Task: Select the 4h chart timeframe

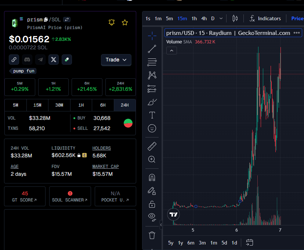Action: (x=204, y=18)
